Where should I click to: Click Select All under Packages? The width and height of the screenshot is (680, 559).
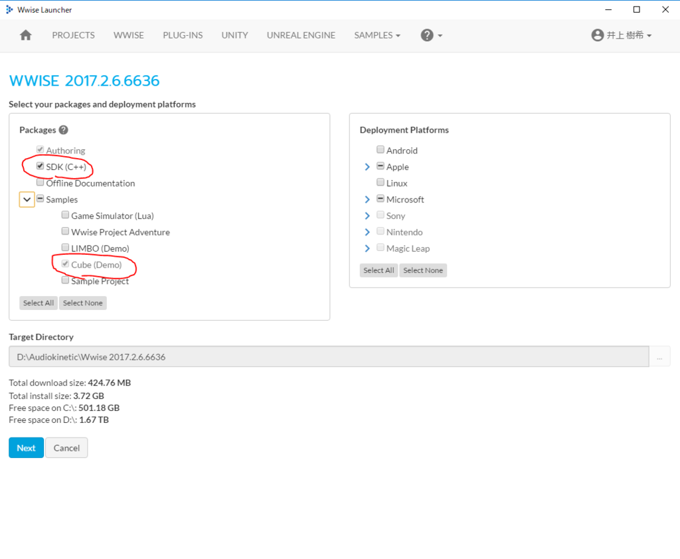point(39,303)
